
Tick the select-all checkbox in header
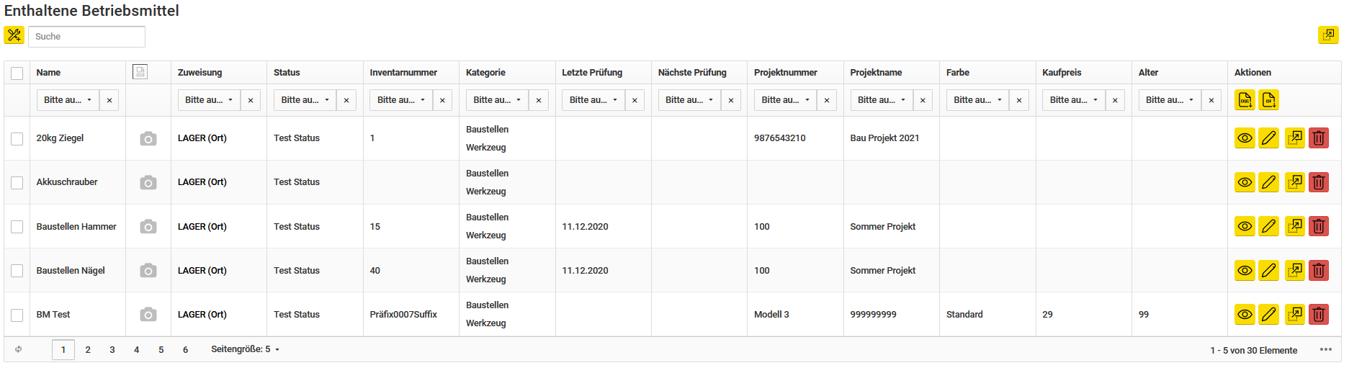[17, 73]
